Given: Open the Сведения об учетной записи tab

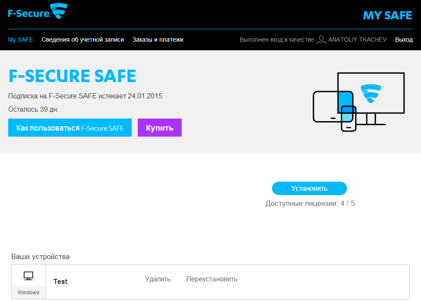Looking at the screenshot, I should (x=83, y=39).
